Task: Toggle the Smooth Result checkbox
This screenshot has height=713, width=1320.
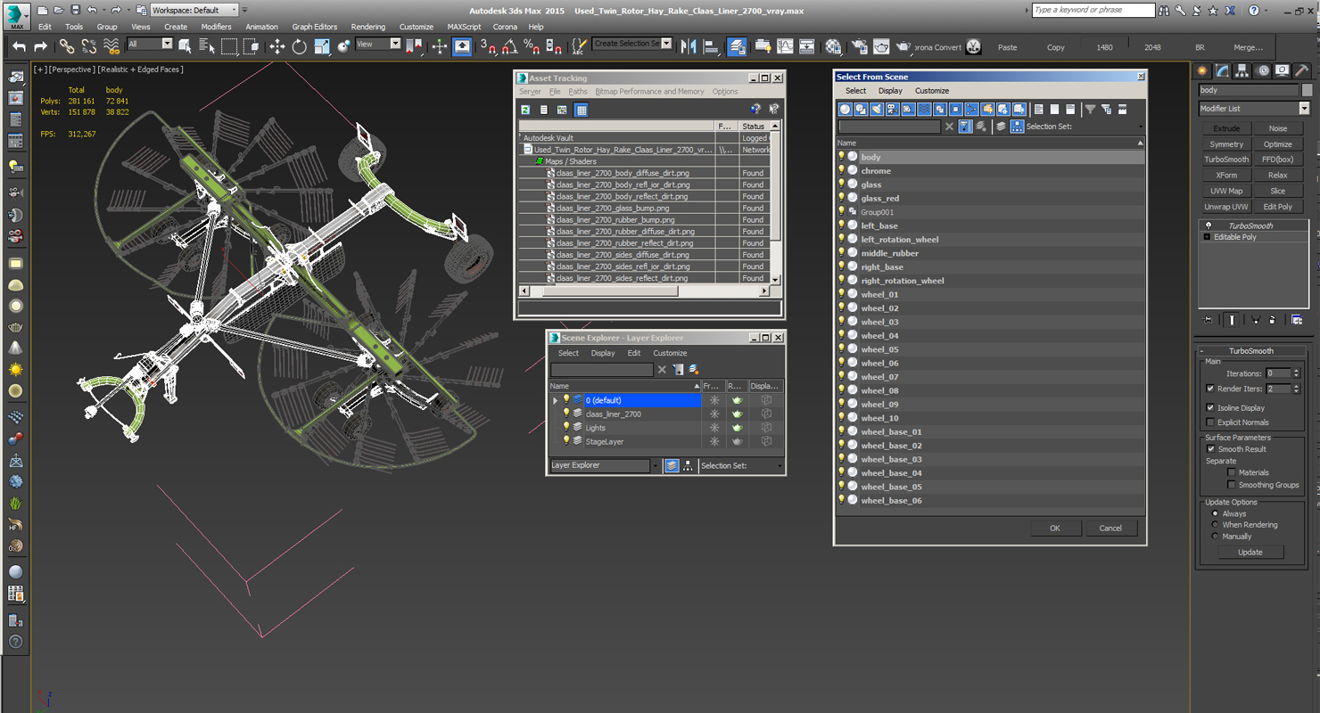Action: pyautogui.click(x=1210, y=449)
